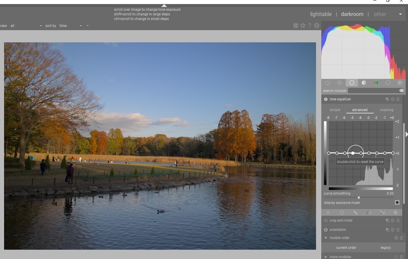Reset crop and rotate parameters
This screenshot has height=259, width=408.
pyautogui.click(x=392, y=220)
